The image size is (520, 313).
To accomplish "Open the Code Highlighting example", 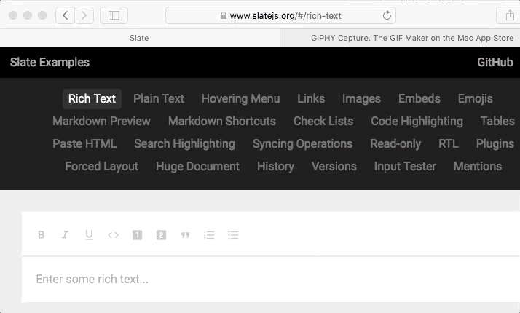I will (x=417, y=121).
